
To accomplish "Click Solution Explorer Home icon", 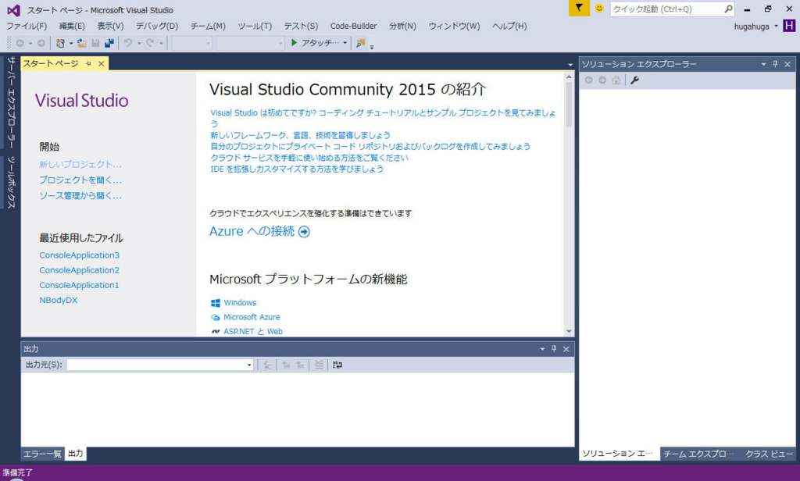I will point(616,80).
